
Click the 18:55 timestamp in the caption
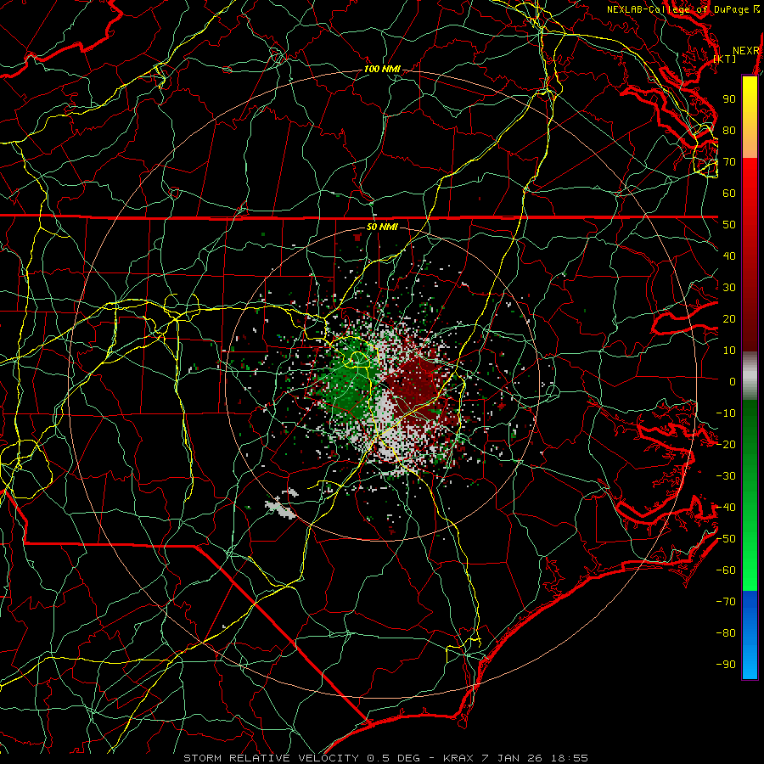point(570,758)
